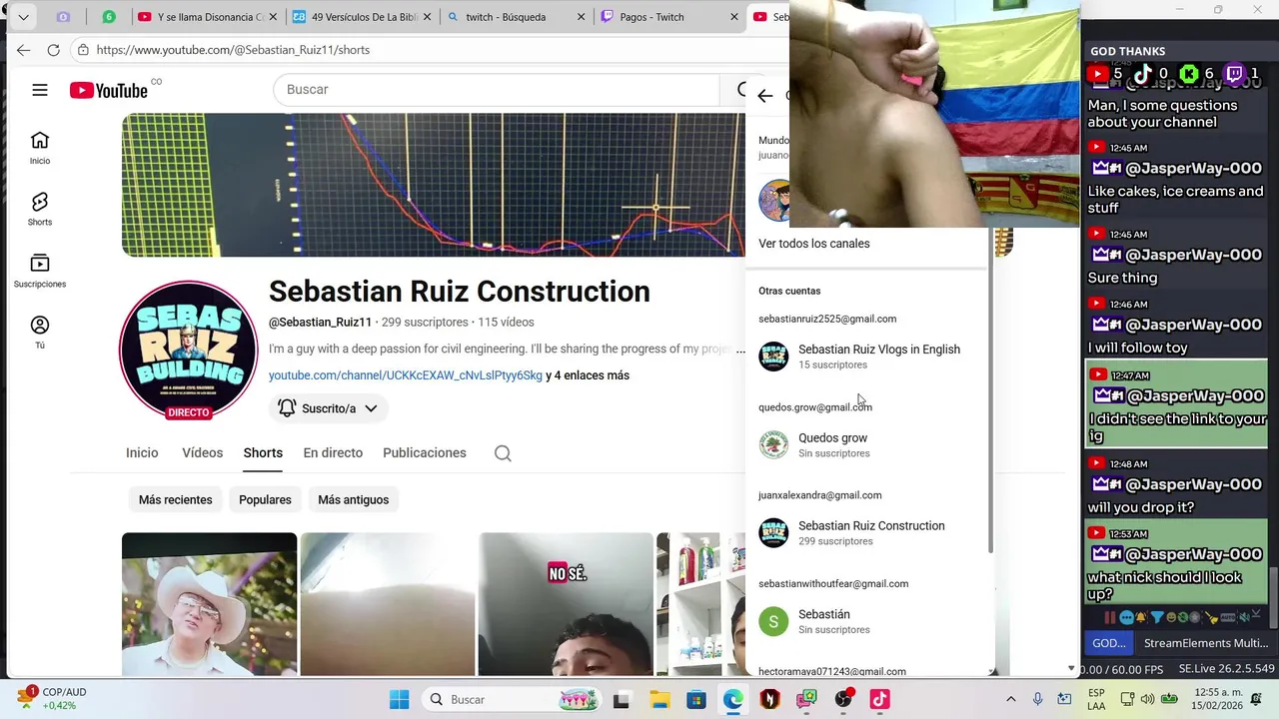Close 'Y se llama Disonancia' browser tab
The height and width of the screenshot is (719, 1279).
[x=272, y=17]
